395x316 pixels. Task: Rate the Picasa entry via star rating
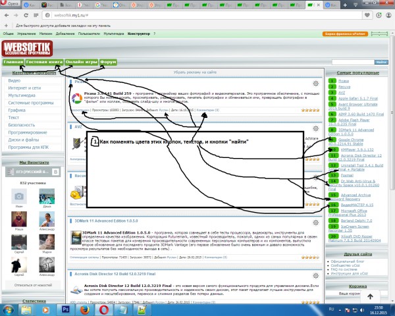tap(310, 111)
